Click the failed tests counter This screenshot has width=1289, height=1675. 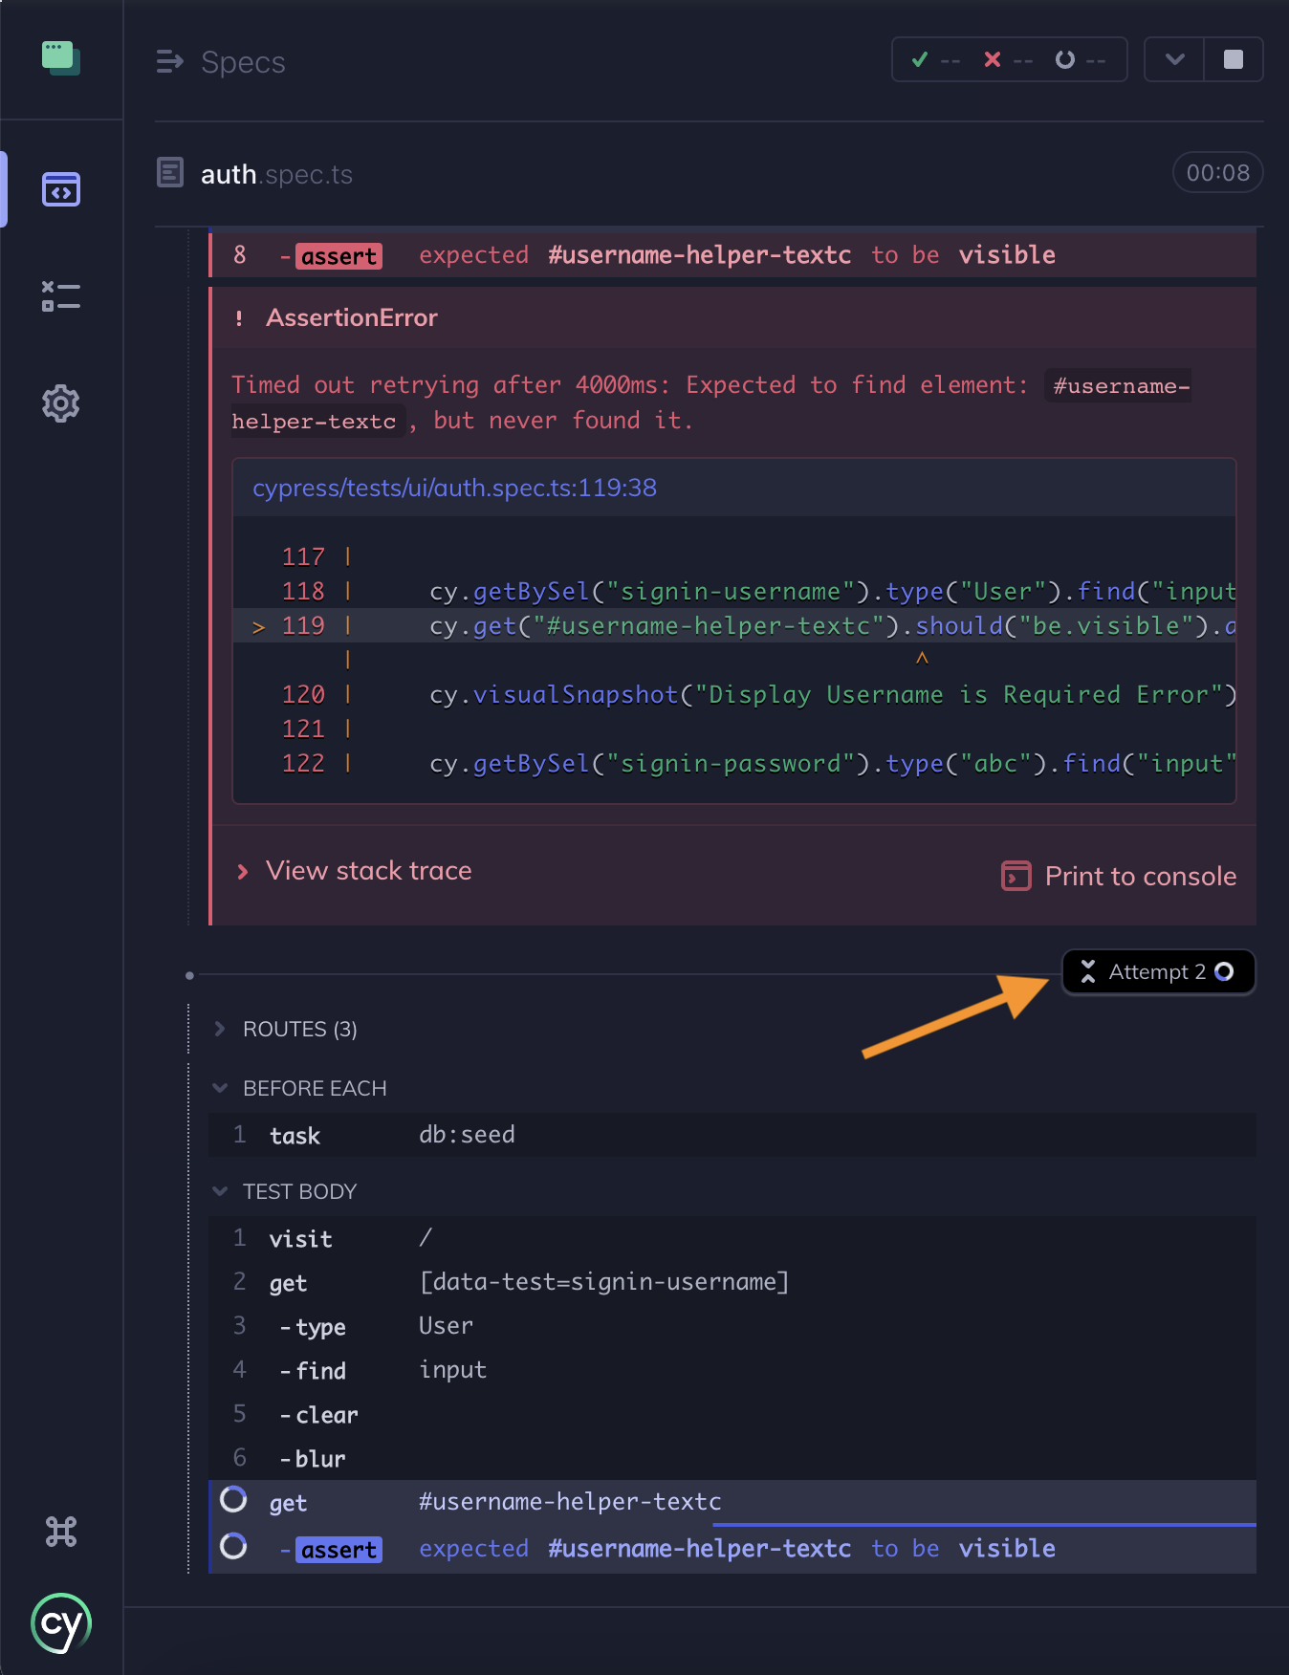pos(1008,60)
